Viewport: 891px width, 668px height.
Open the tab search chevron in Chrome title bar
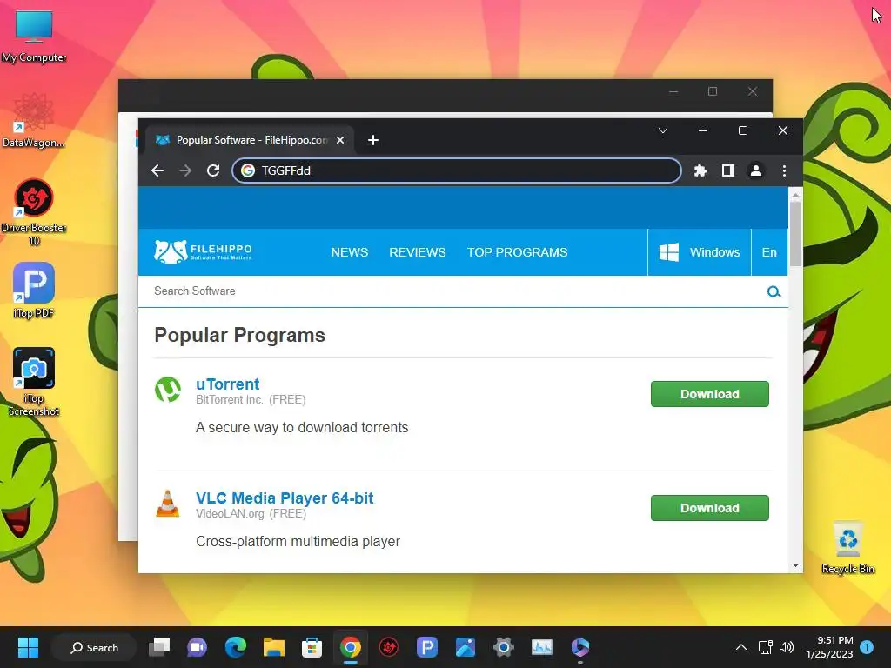[662, 130]
